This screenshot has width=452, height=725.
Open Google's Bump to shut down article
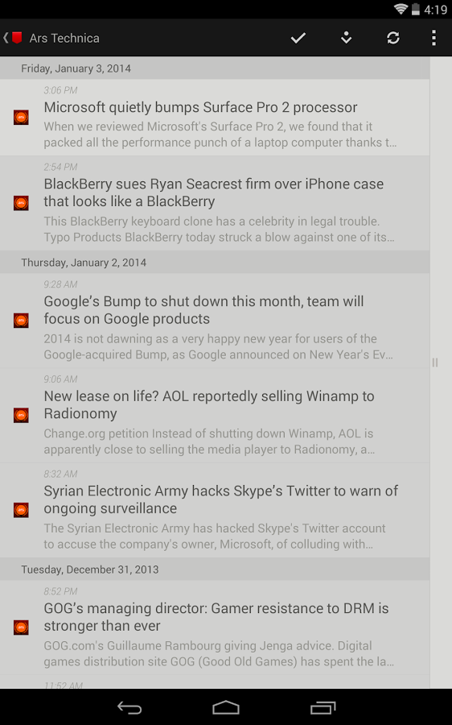215,321
